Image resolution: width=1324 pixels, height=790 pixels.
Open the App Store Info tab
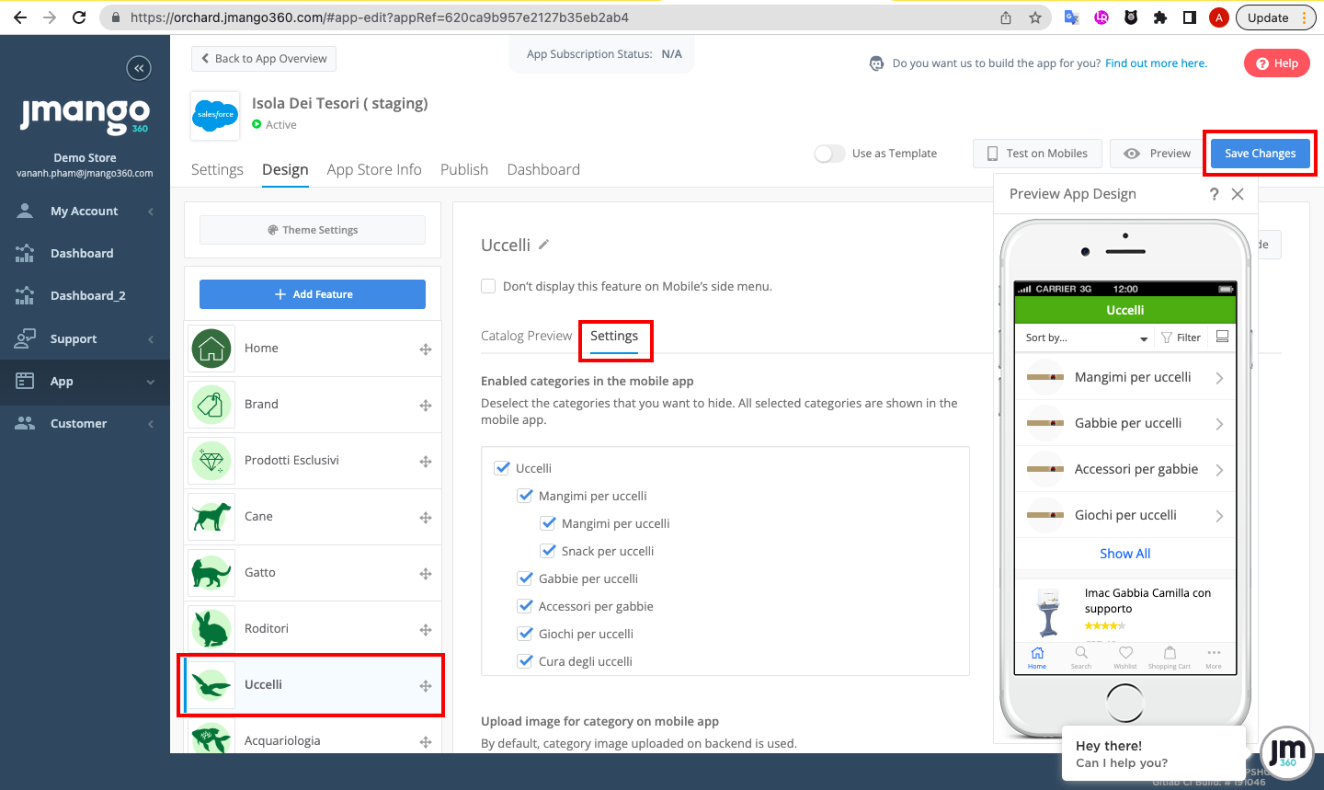tap(374, 169)
